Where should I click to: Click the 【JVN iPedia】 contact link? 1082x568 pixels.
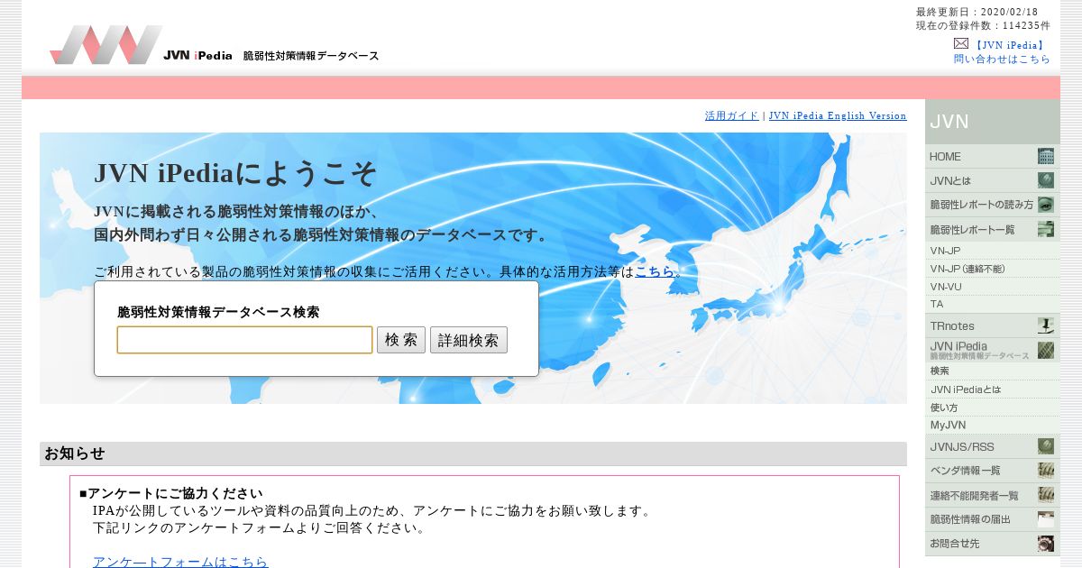[1009, 45]
